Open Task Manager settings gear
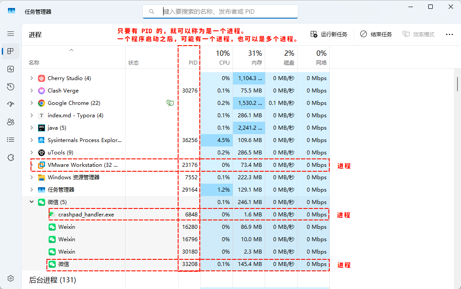The width and height of the screenshot is (461, 289). (11, 278)
